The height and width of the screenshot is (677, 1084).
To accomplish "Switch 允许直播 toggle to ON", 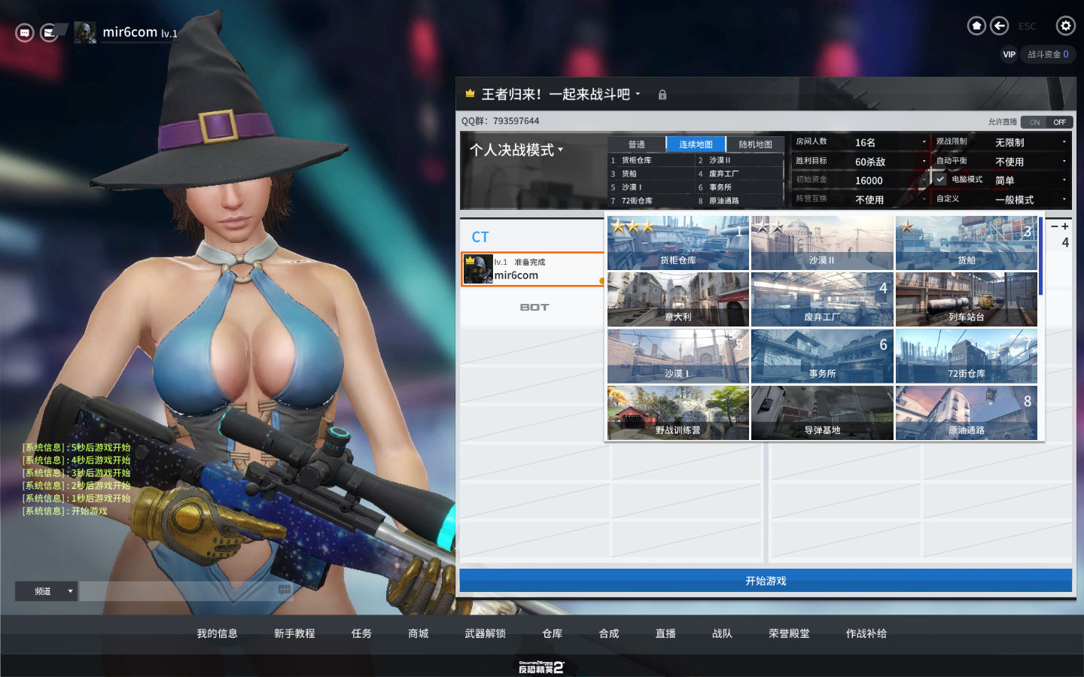I will click(1034, 122).
